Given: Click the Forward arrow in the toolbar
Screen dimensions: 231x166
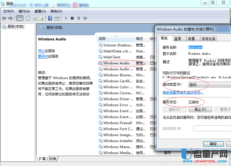Looking at the screenshot, I should click(11, 18).
